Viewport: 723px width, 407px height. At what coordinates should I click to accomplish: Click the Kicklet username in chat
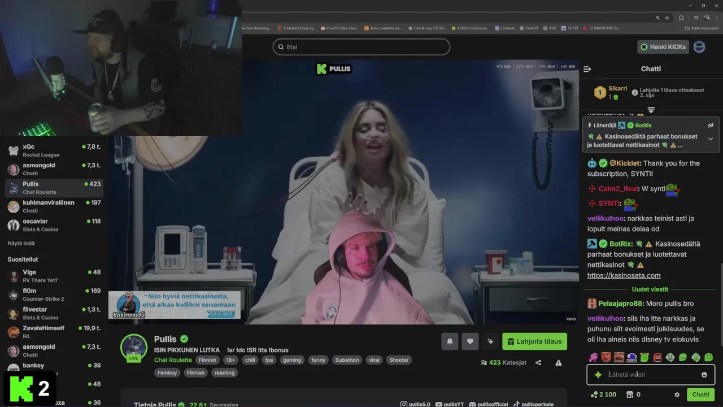click(625, 163)
